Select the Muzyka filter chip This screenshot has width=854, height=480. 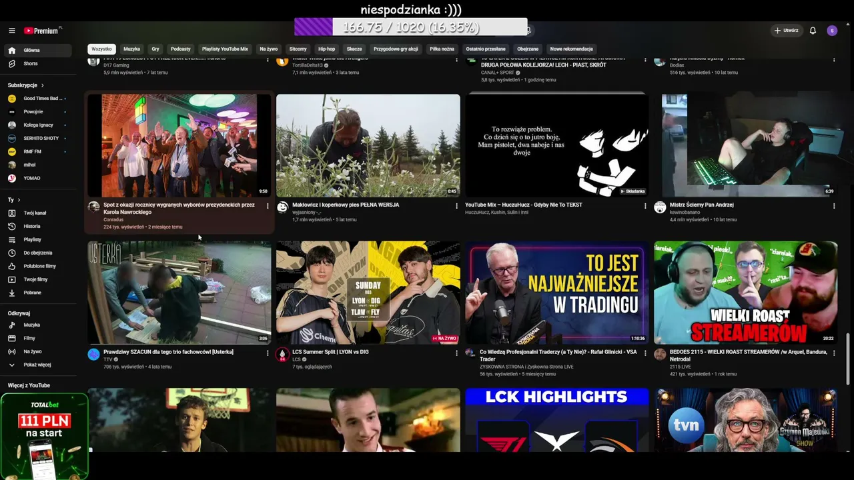pos(131,49)
